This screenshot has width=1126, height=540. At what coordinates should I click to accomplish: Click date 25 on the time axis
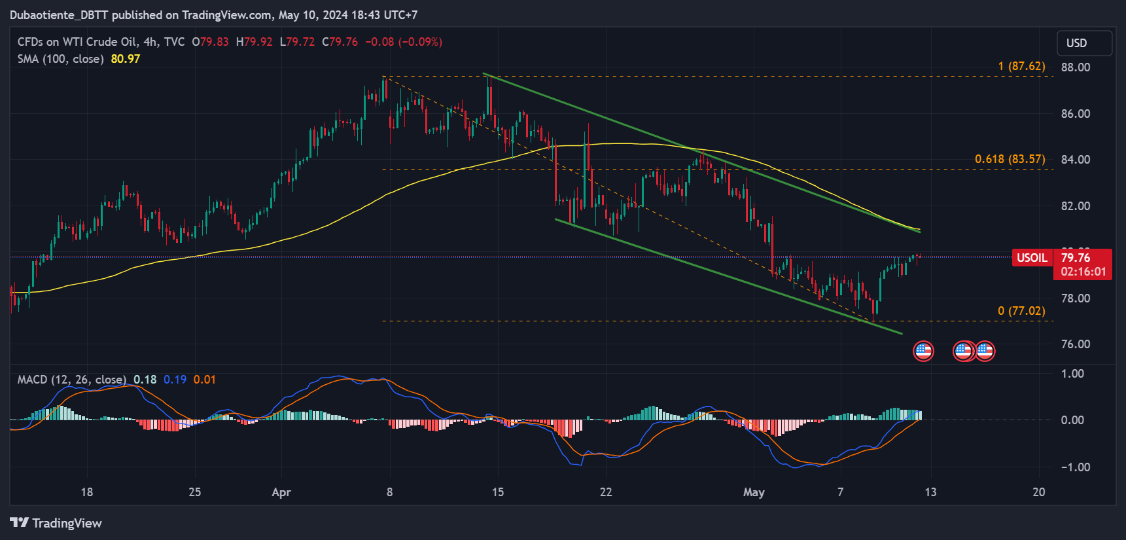coord(195,492)
